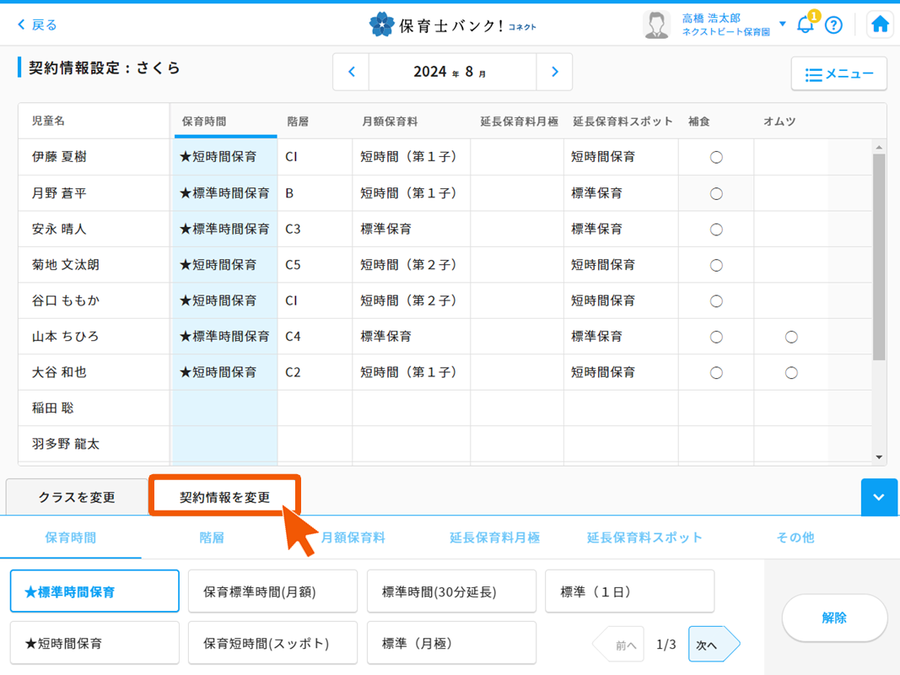Click 戻る back arrow
Image resolution: width=900 pixels, height=675 pixels.
coord(37,25)
